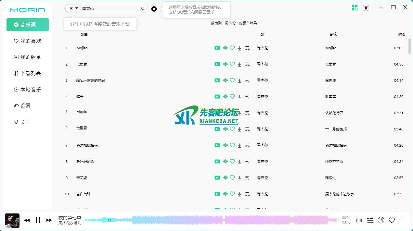
Task: Like the first Mojito song in row 1
Action: click(232, 48)
